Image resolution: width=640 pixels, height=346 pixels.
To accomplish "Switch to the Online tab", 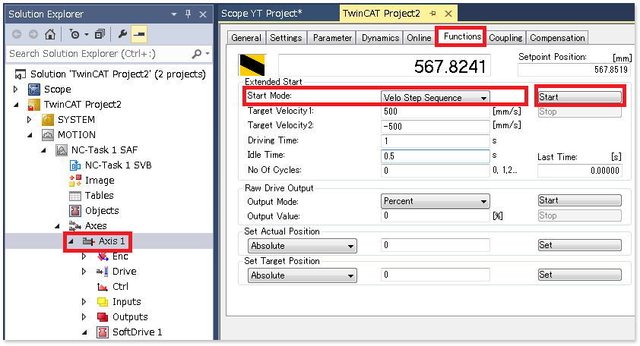I will (x=419, y=38).
